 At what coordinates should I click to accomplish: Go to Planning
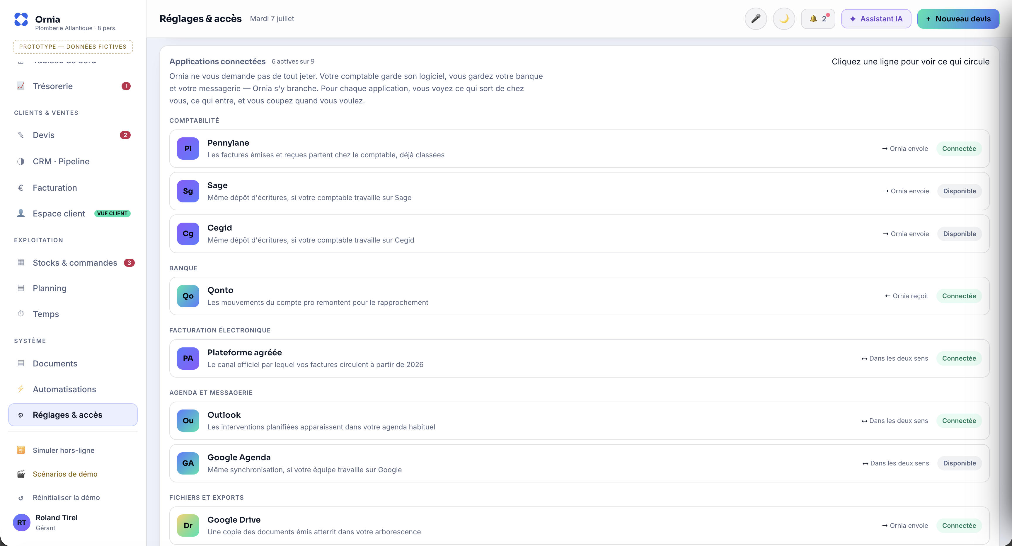coord(73,288)
